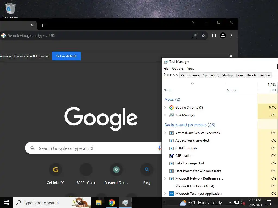Select Data Exchange Host process
Viewport: 278px width, 208px height.
220,163
